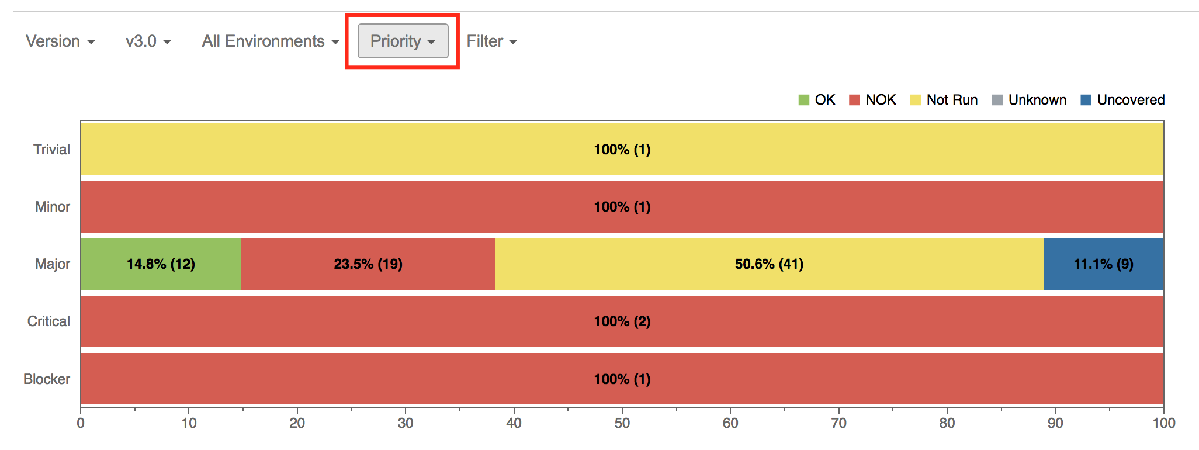Expand the All Environments dropdown

271,41
